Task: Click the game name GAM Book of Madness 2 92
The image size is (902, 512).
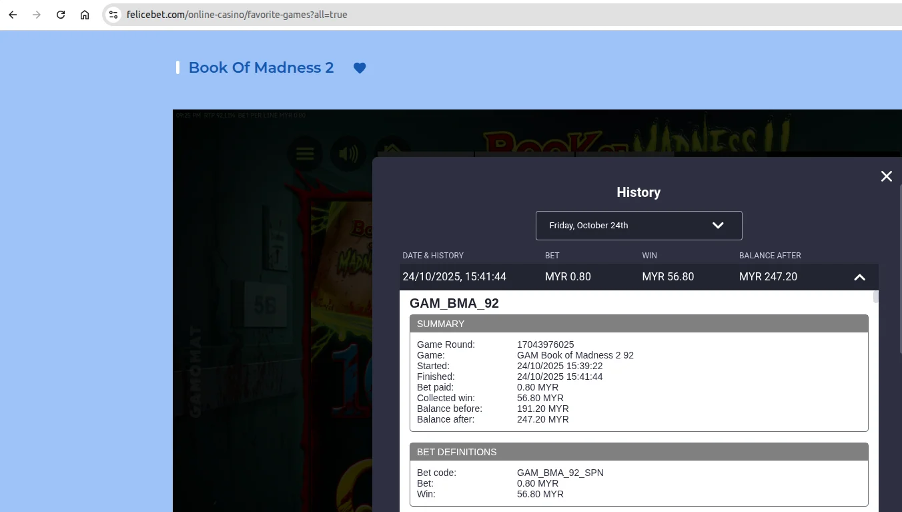Action: [x=575, y=355]
